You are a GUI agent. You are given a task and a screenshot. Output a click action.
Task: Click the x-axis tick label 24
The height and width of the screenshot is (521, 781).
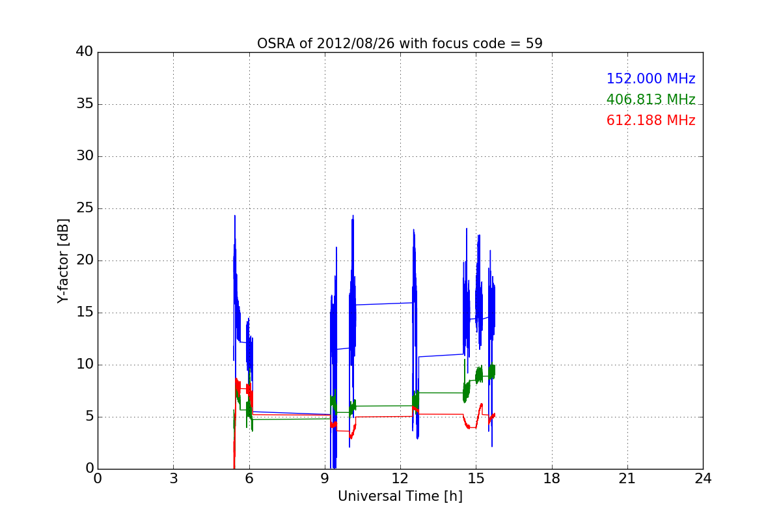pos(703,479)
